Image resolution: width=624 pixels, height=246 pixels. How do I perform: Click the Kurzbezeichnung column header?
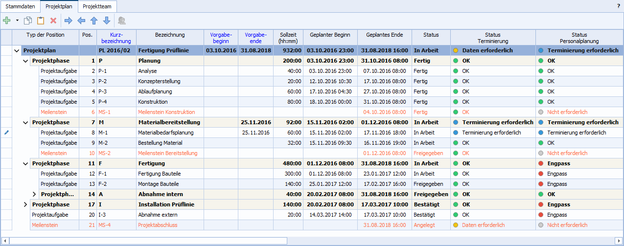(x=116, y=38)
